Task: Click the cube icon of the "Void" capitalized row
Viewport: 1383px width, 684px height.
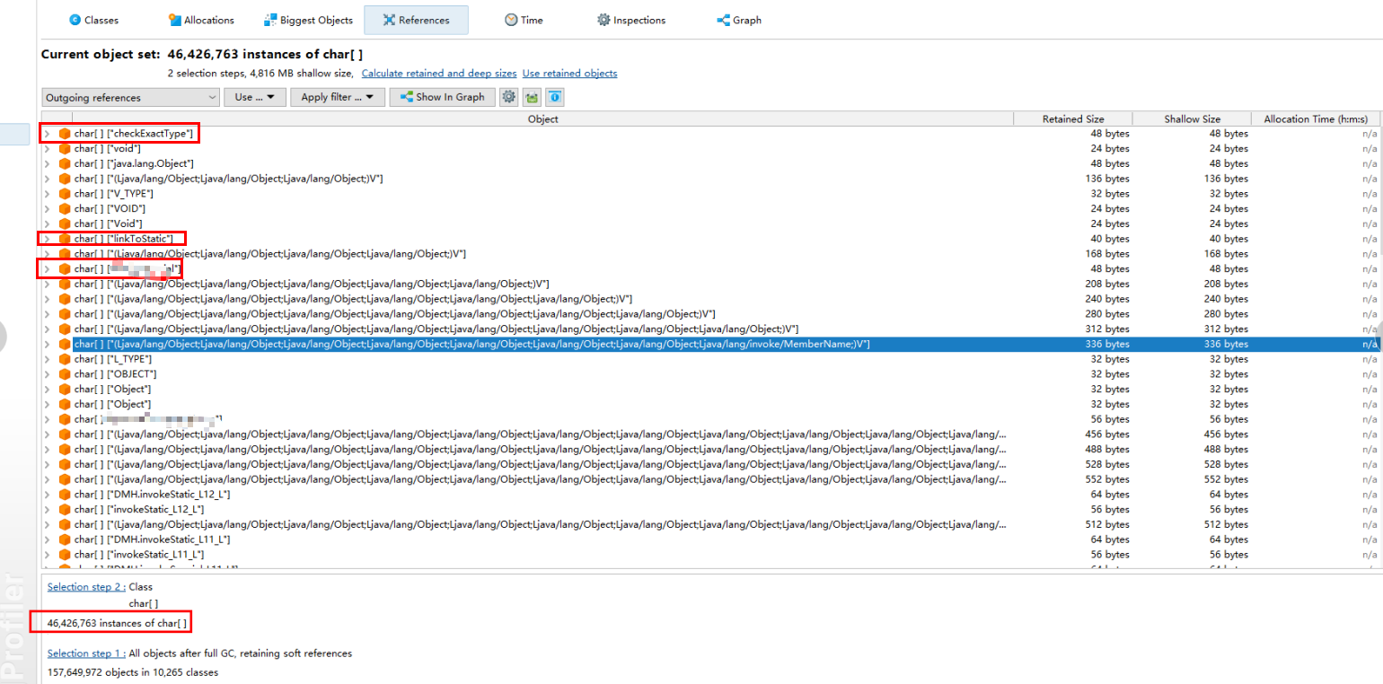Action: [x=65, y=224]
